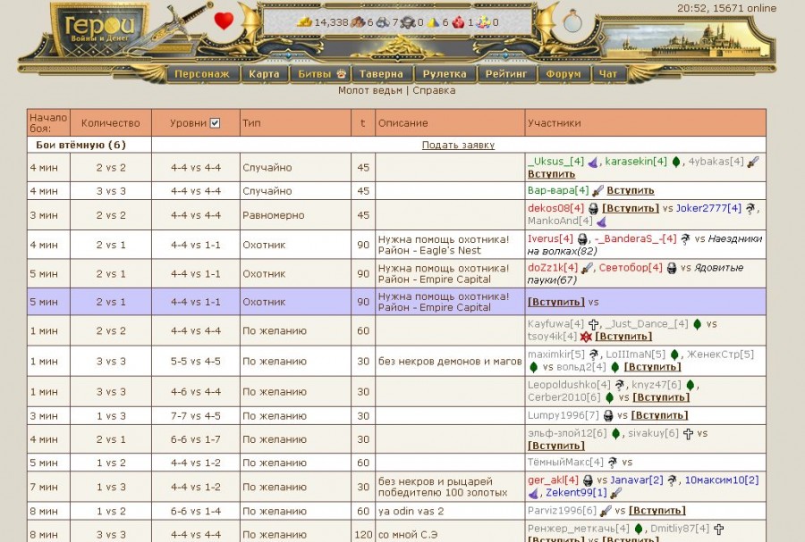Click the Подать заявку link
The image size is (805, 542).
click(458, 145)
